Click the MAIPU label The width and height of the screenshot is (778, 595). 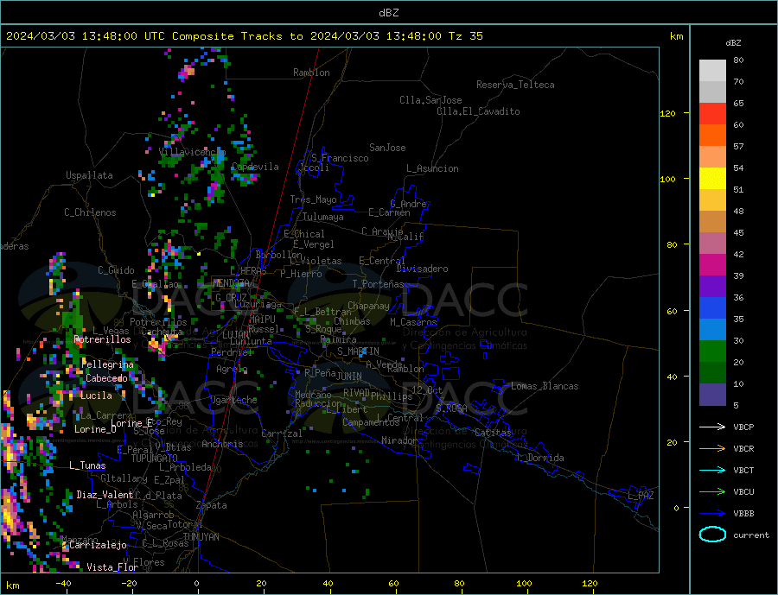[262, 320]
